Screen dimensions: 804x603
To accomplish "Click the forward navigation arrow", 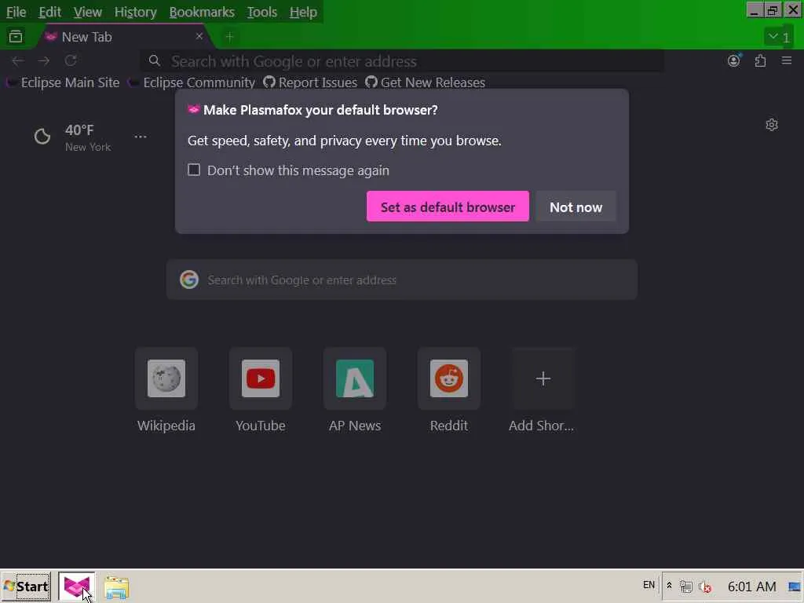I will pos(44,61).
